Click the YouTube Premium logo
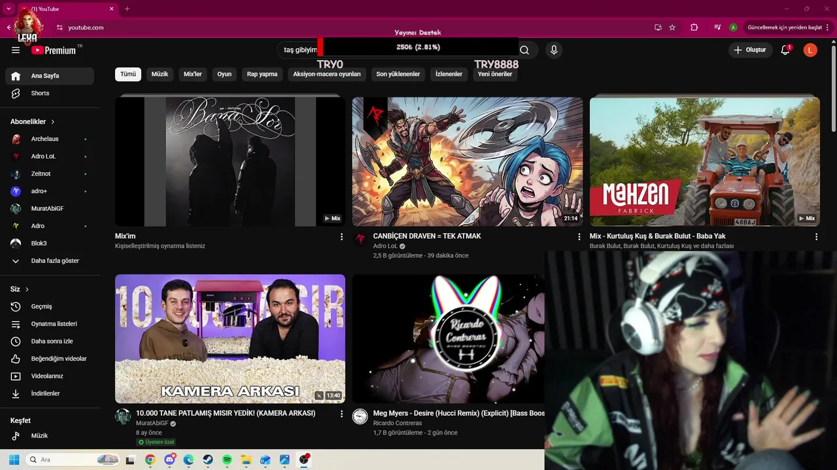The height and width of the screenshot is (470, 837). point(54,50)
